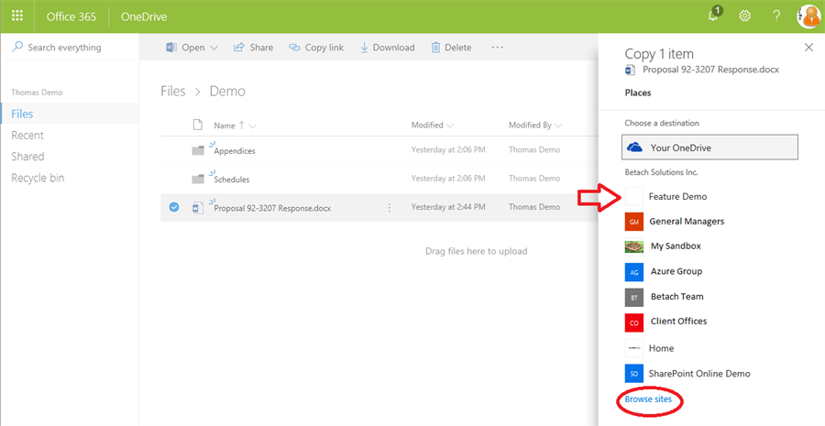Click the Home site logo icon
Image resolution: width=825 pixels, height=426 pixels.
pyautogui.click(x=634, y=348)
